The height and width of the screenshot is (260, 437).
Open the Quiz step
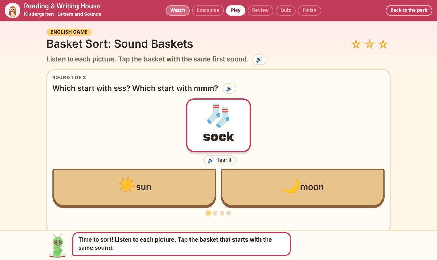coord(286,10)
